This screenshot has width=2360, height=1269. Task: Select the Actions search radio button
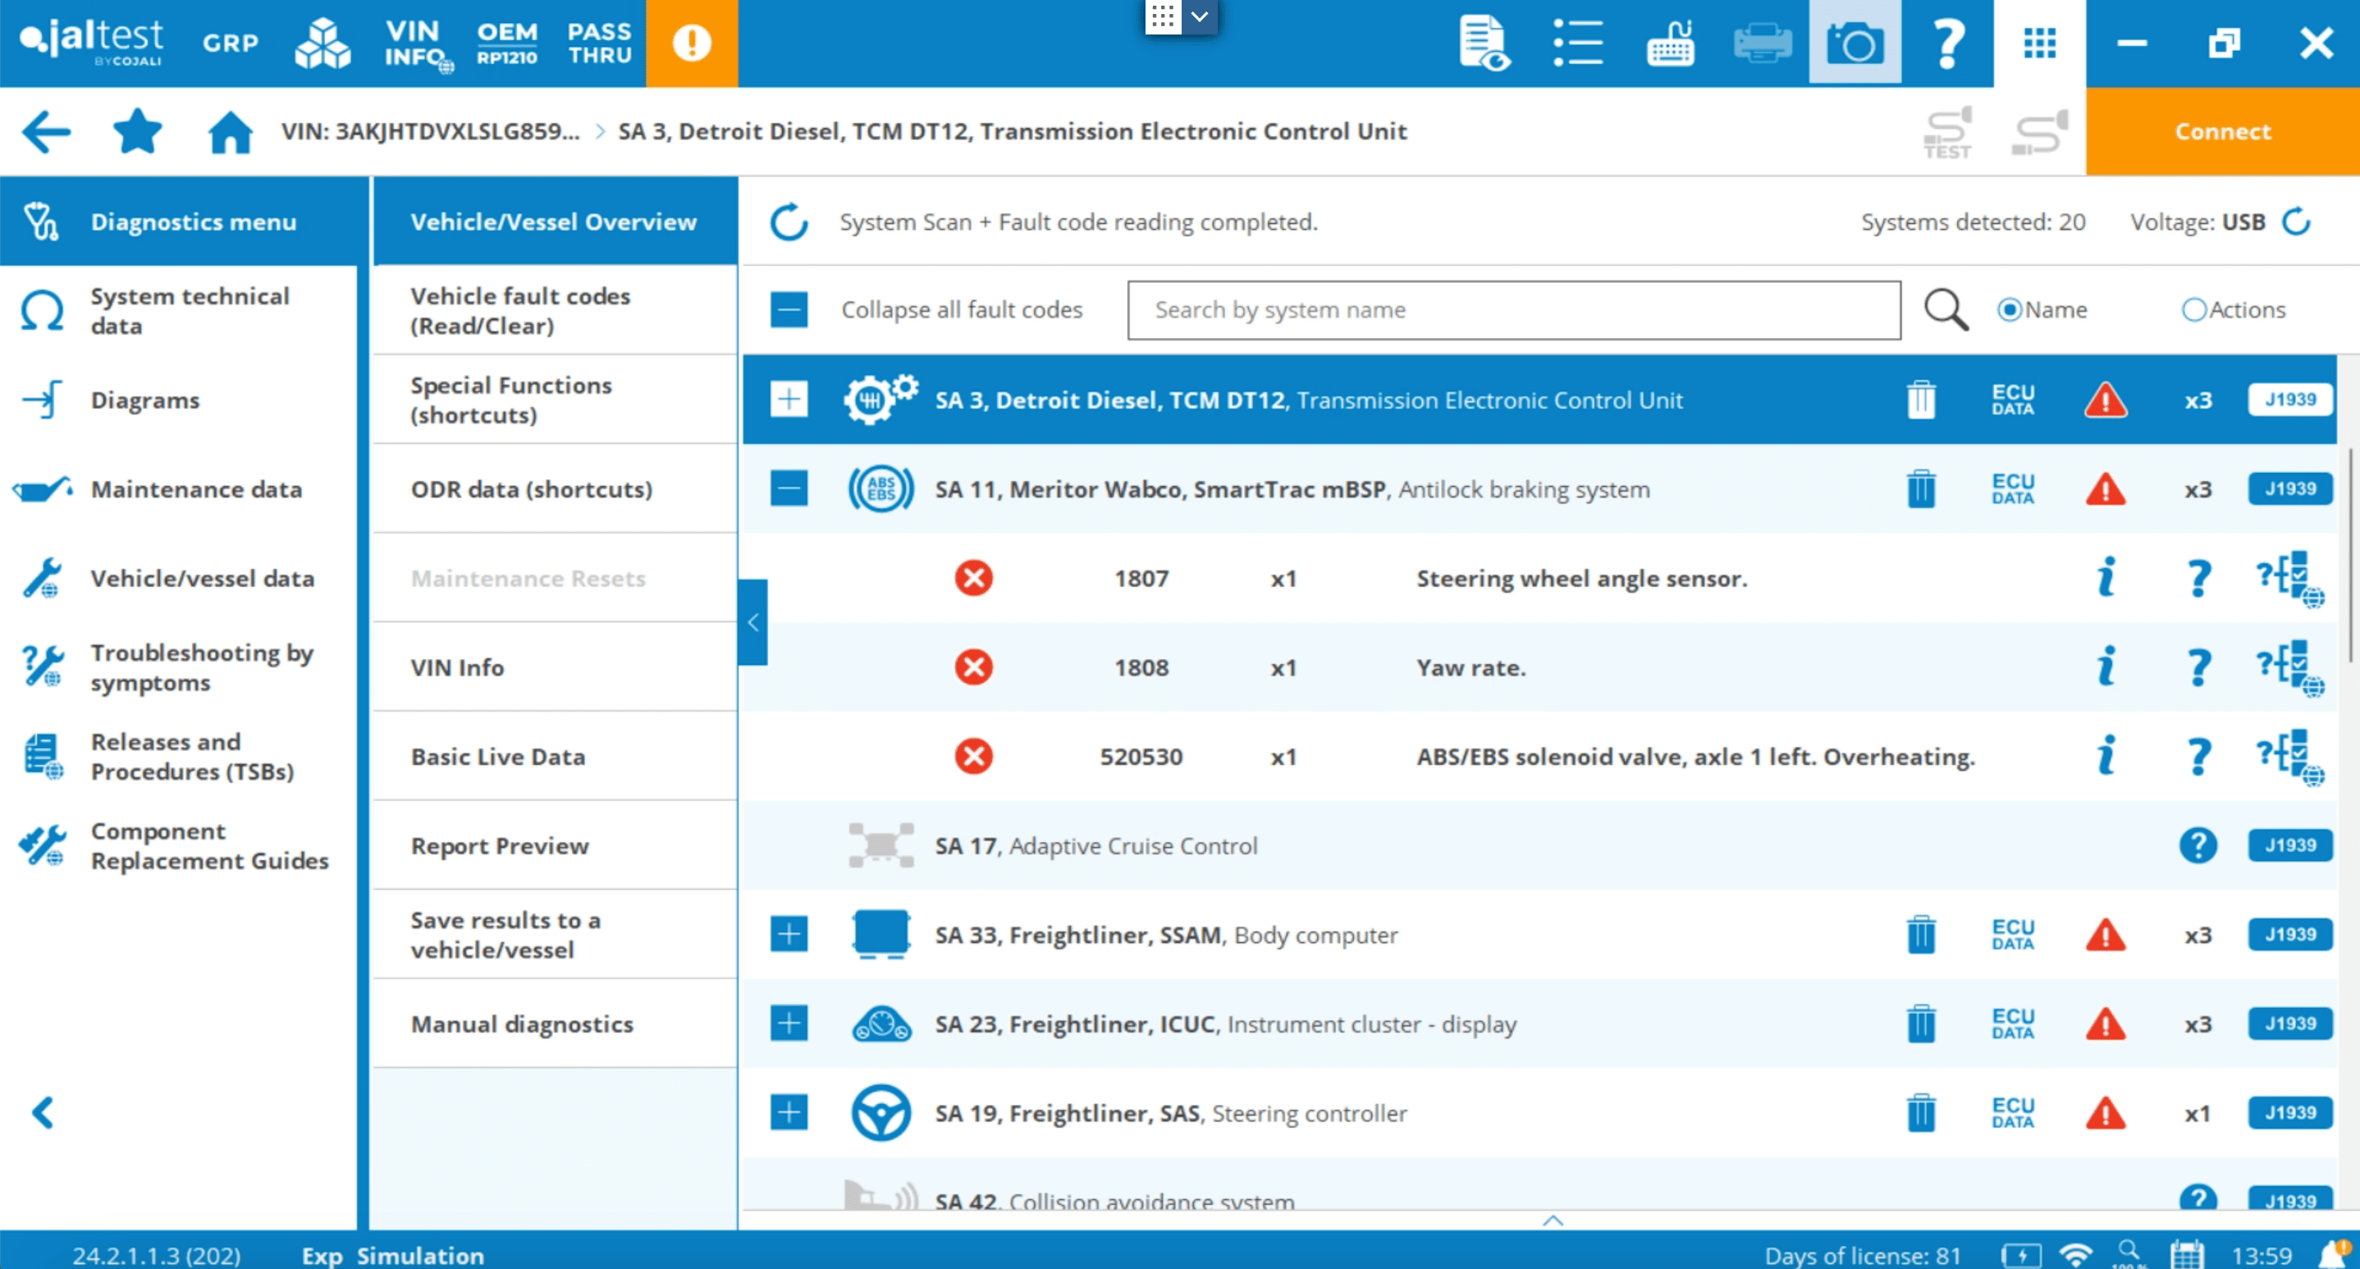(x=2193, y=309)
